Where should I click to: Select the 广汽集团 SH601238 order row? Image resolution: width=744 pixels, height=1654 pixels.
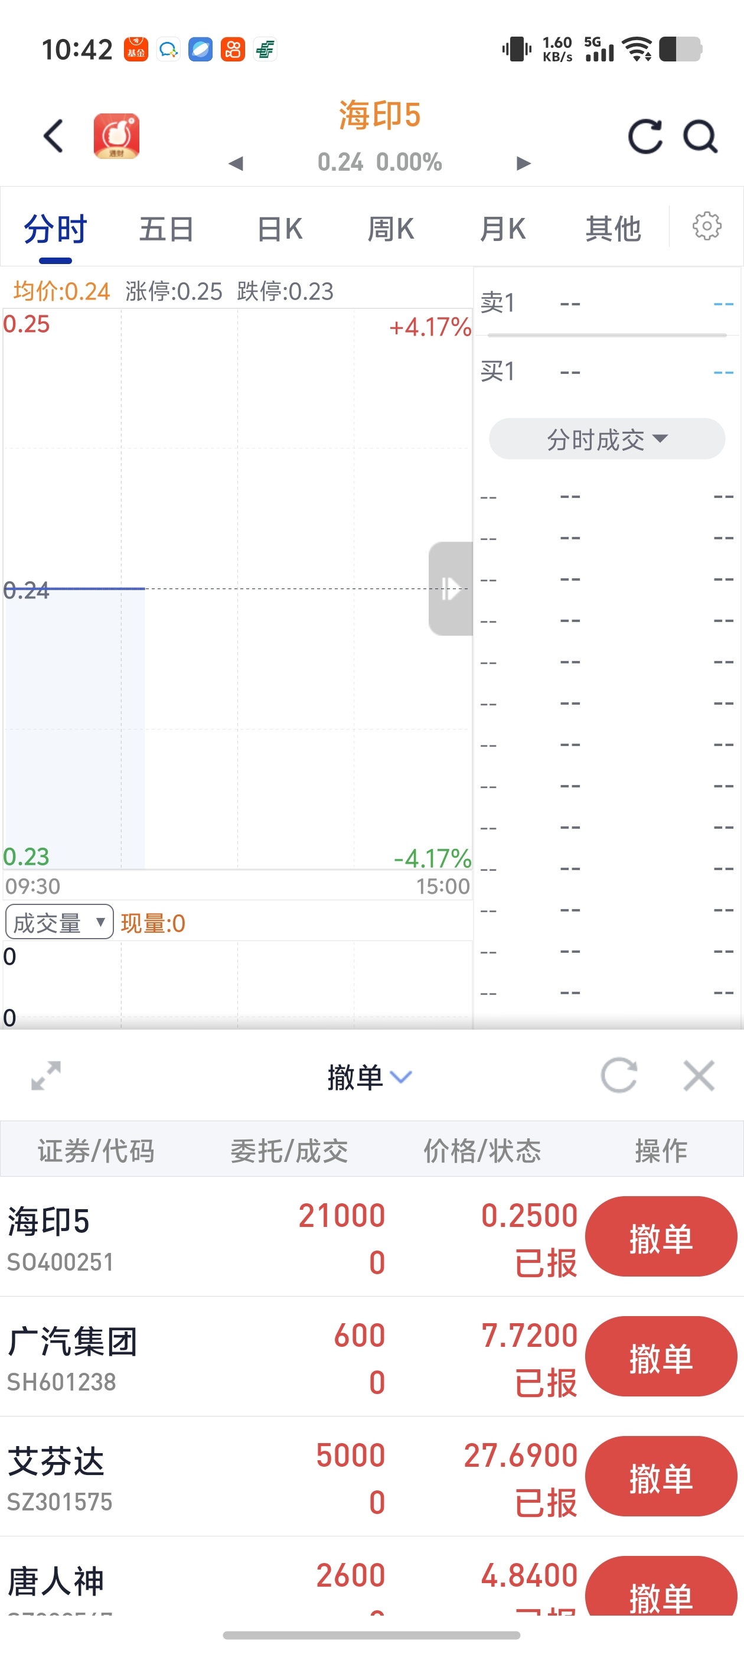(x=371, y=1357)
